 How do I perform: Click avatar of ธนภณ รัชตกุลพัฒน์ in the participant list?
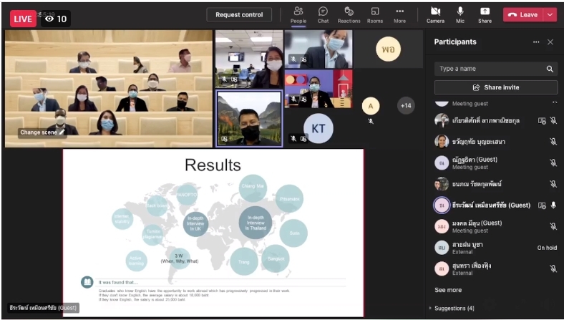coord(442,184)
